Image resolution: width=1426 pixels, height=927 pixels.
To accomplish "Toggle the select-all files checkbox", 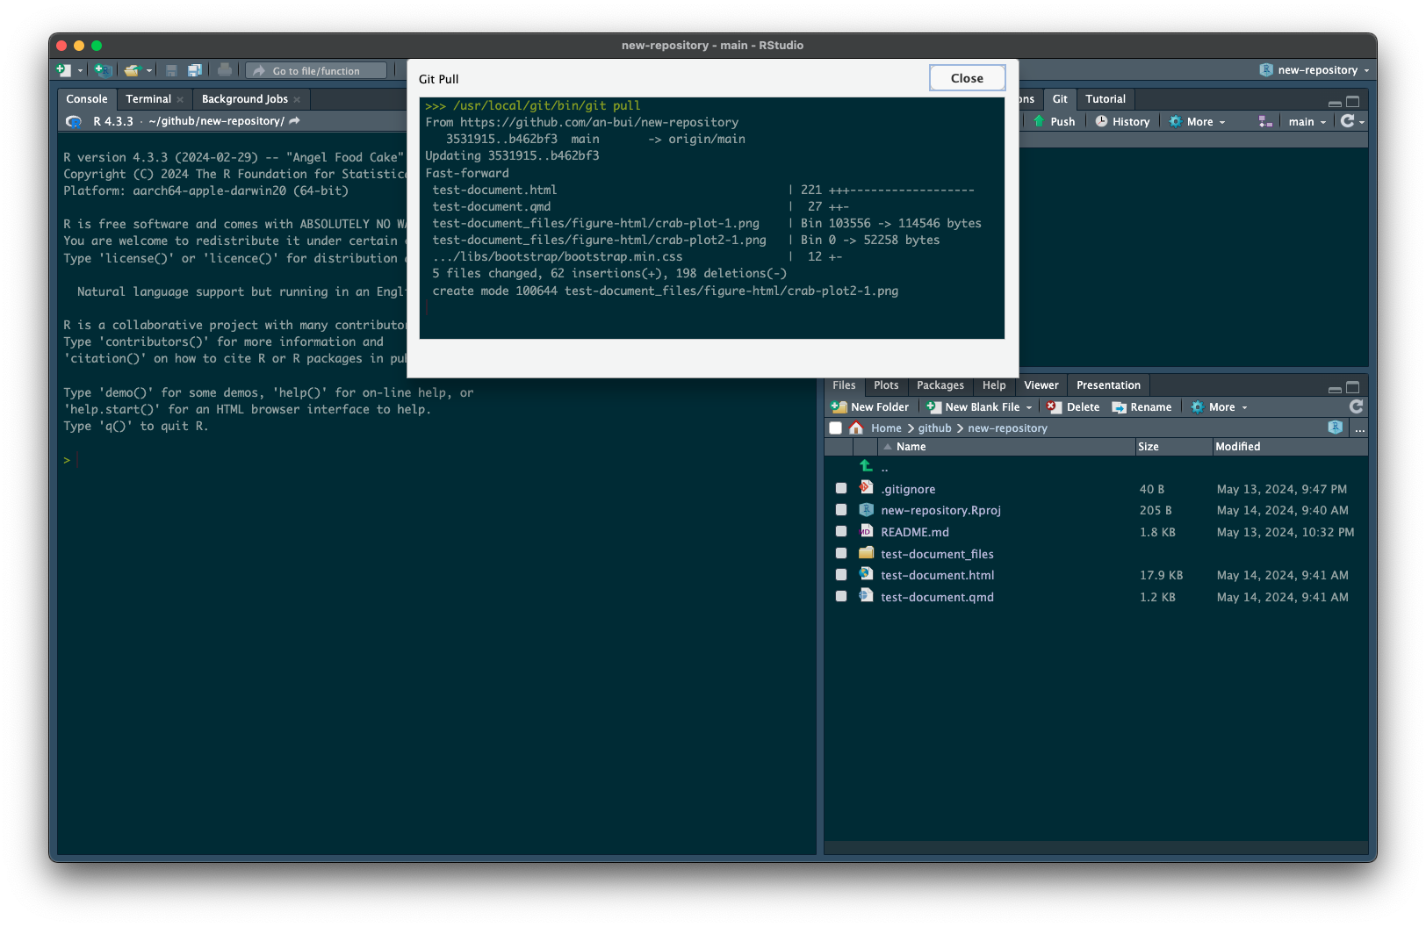I will pyautogui.click(x=836, y=428).
